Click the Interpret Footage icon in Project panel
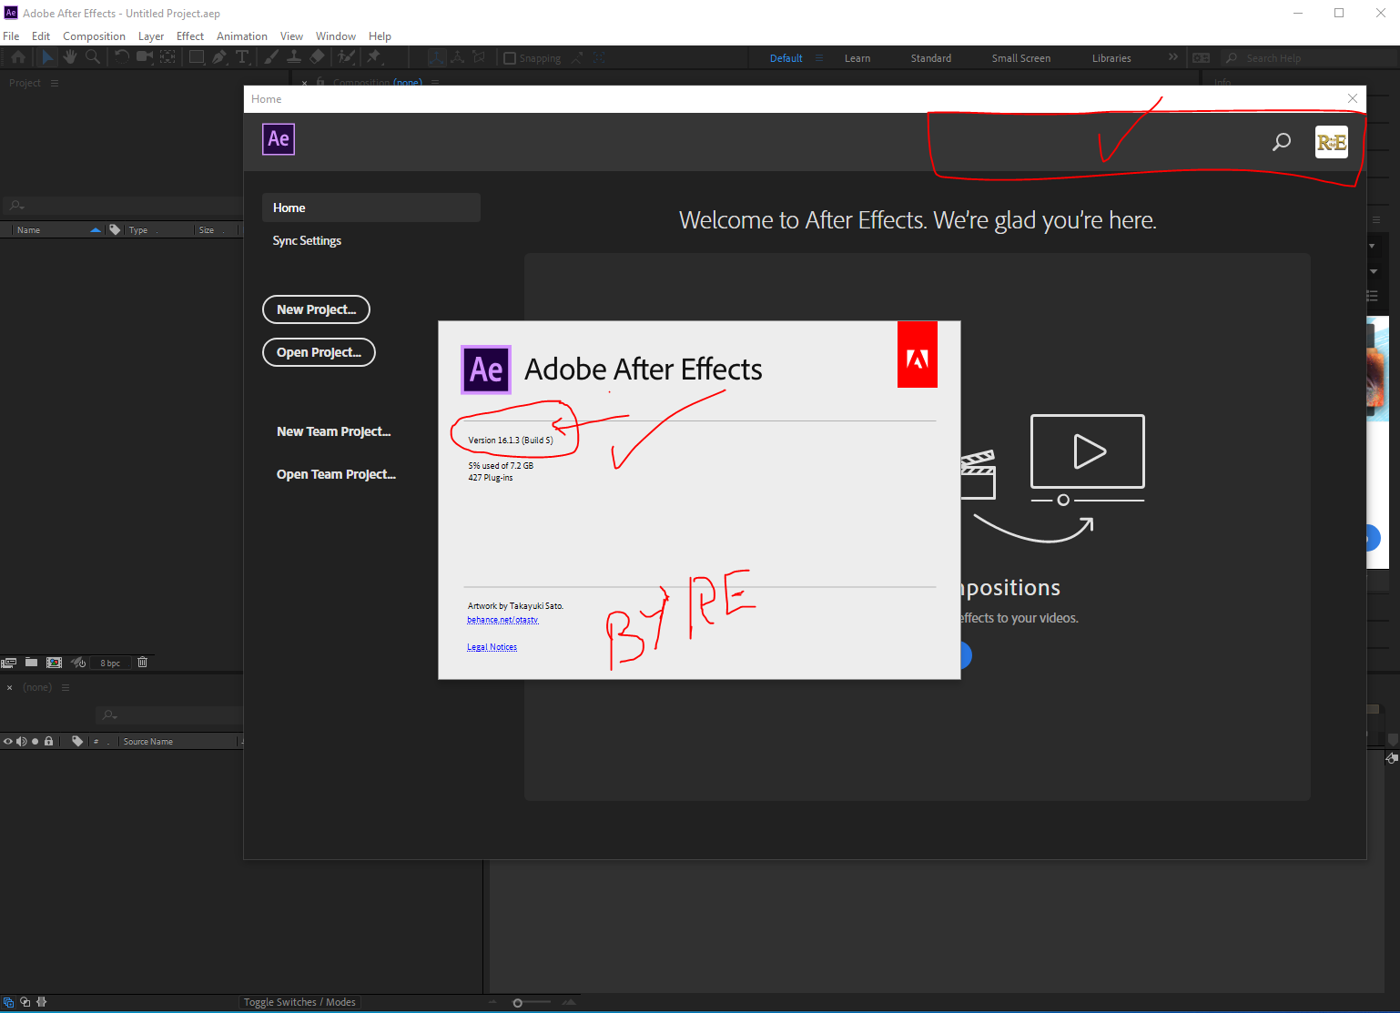1400x1013 pixels. pos(9,663)
